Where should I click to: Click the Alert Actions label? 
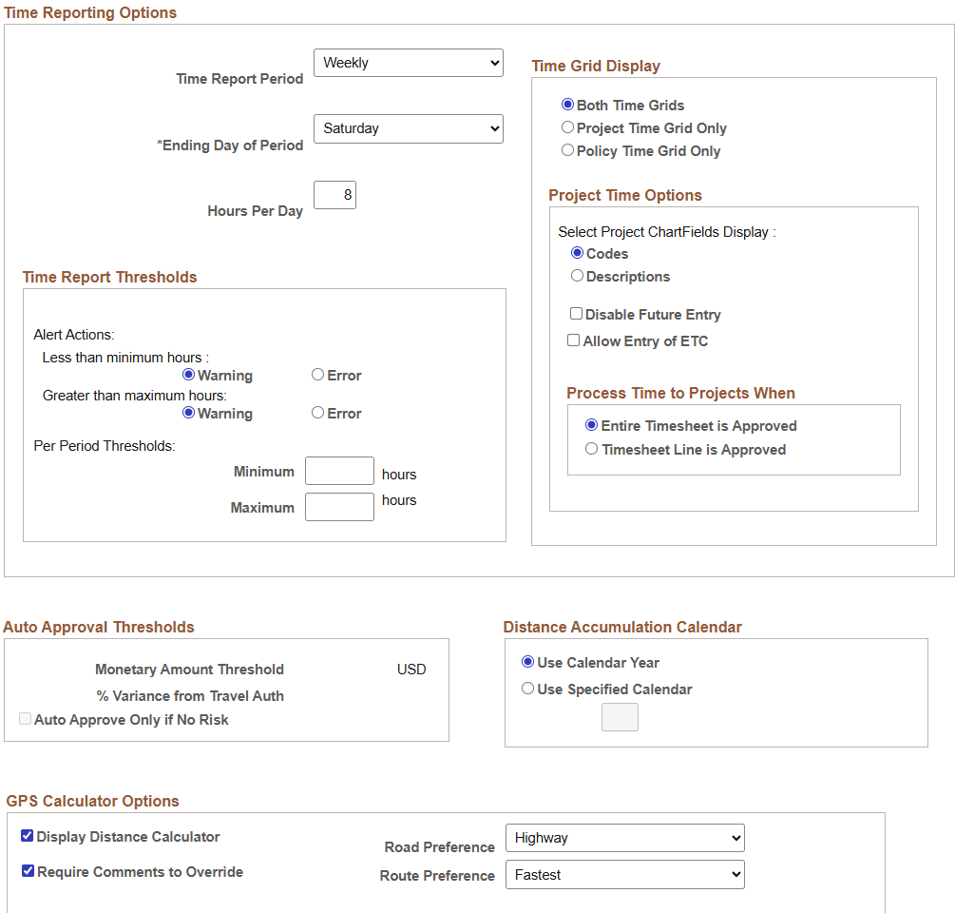(x=74, y=335)
